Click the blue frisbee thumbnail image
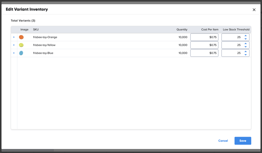 (21, 53)
